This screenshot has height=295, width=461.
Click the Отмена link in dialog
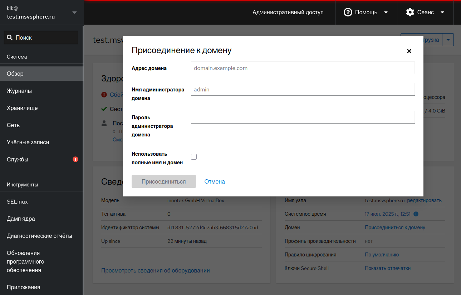coord(215,181)
